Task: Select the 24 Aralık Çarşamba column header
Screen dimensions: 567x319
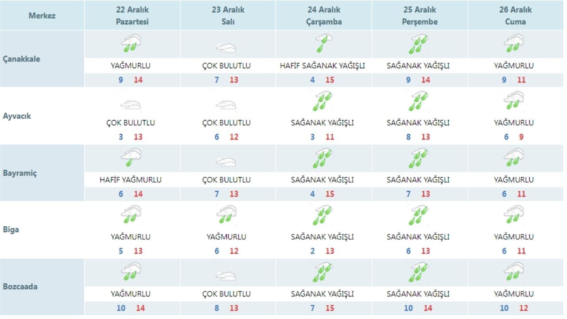Action: click(324, 16)
